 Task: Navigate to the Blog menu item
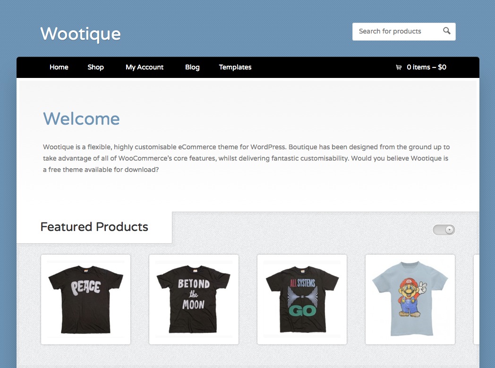point(192,67)
